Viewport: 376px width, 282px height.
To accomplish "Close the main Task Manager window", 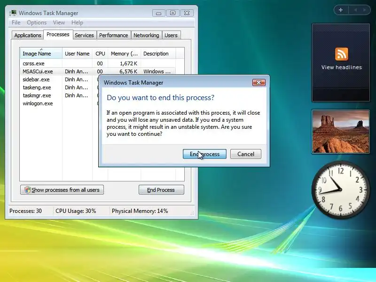I will 187,13.
